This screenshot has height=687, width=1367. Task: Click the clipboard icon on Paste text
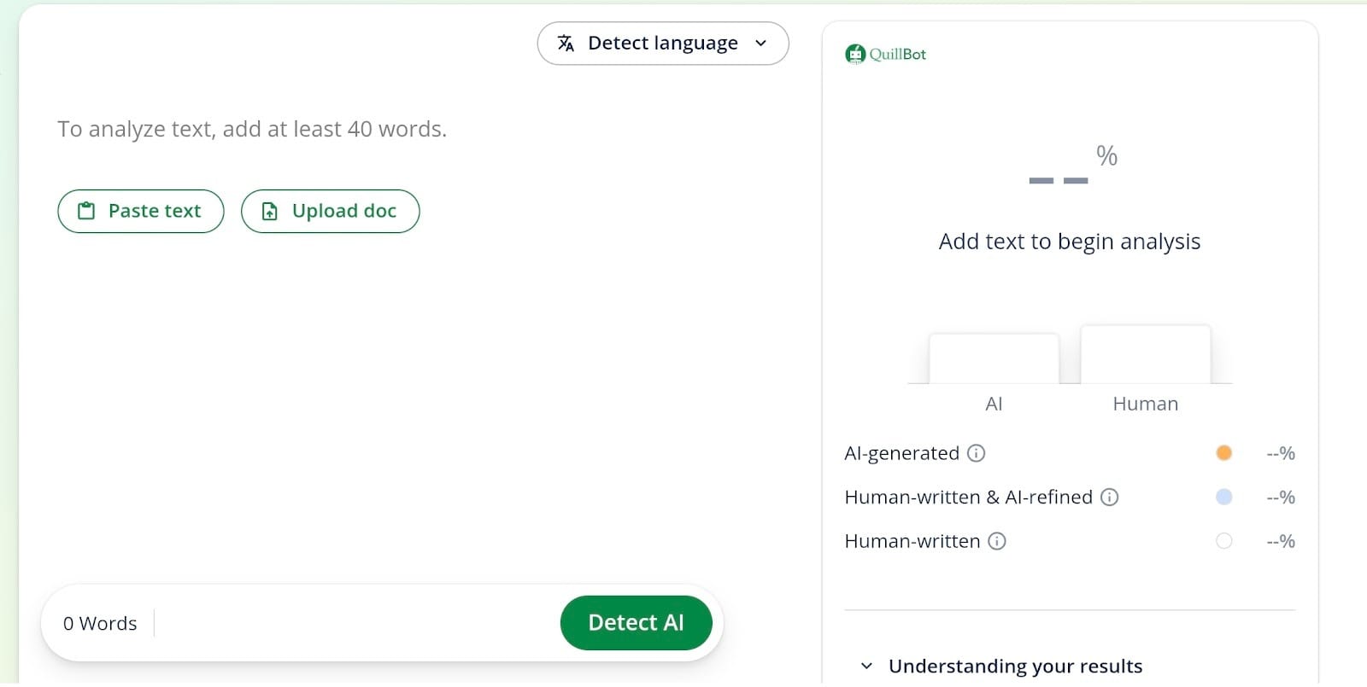point(86,211)
